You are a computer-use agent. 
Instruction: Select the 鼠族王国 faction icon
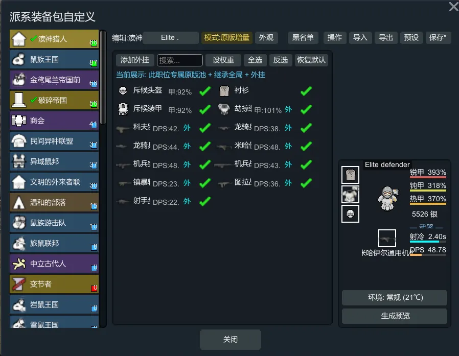point(19,59)
